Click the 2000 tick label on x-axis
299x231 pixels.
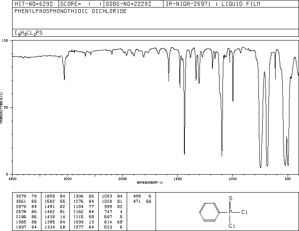click(123, 179)
